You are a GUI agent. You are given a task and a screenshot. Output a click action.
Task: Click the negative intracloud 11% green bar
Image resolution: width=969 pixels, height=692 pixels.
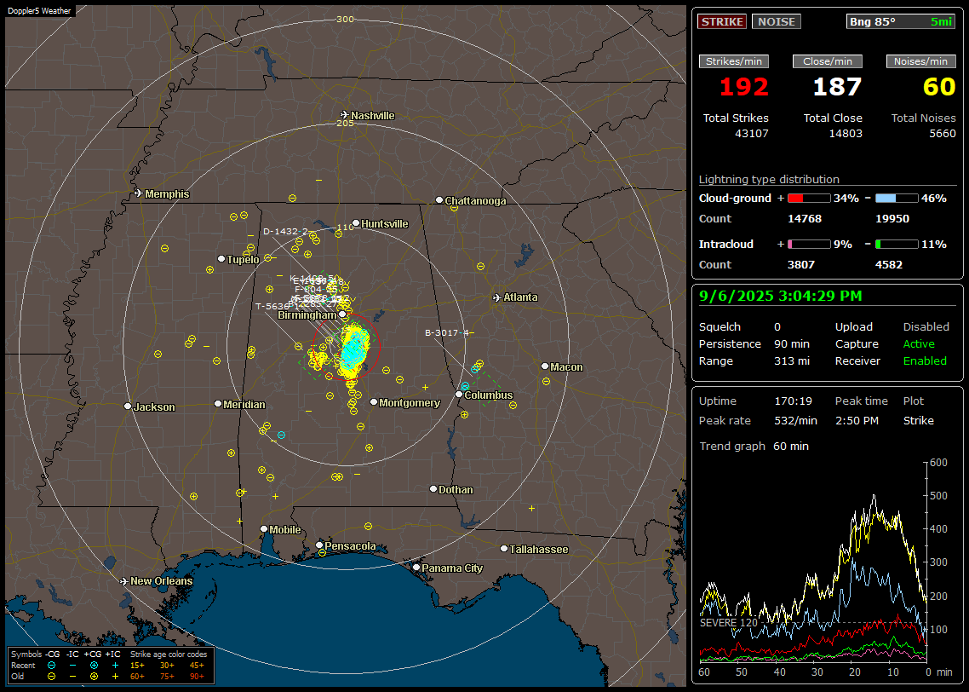point(897,245)
